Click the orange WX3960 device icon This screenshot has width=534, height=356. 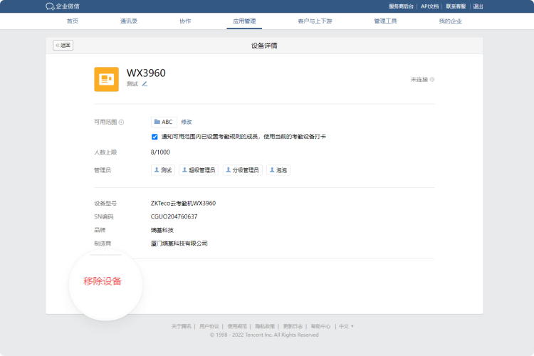(106, 79)
